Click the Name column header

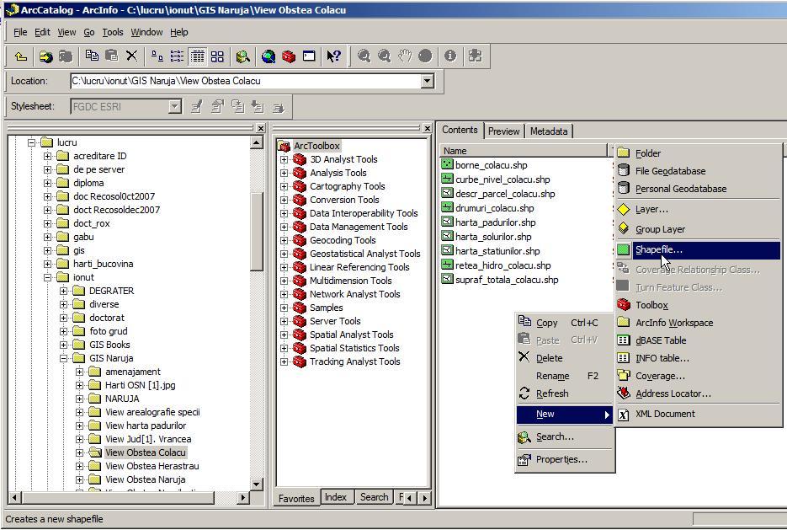[524, 151]
